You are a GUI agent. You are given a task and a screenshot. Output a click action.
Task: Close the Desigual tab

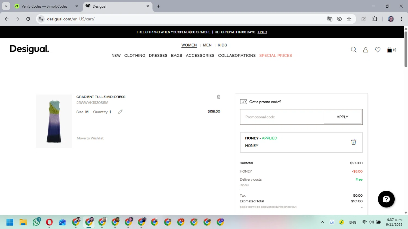click(x=148, y=6)
